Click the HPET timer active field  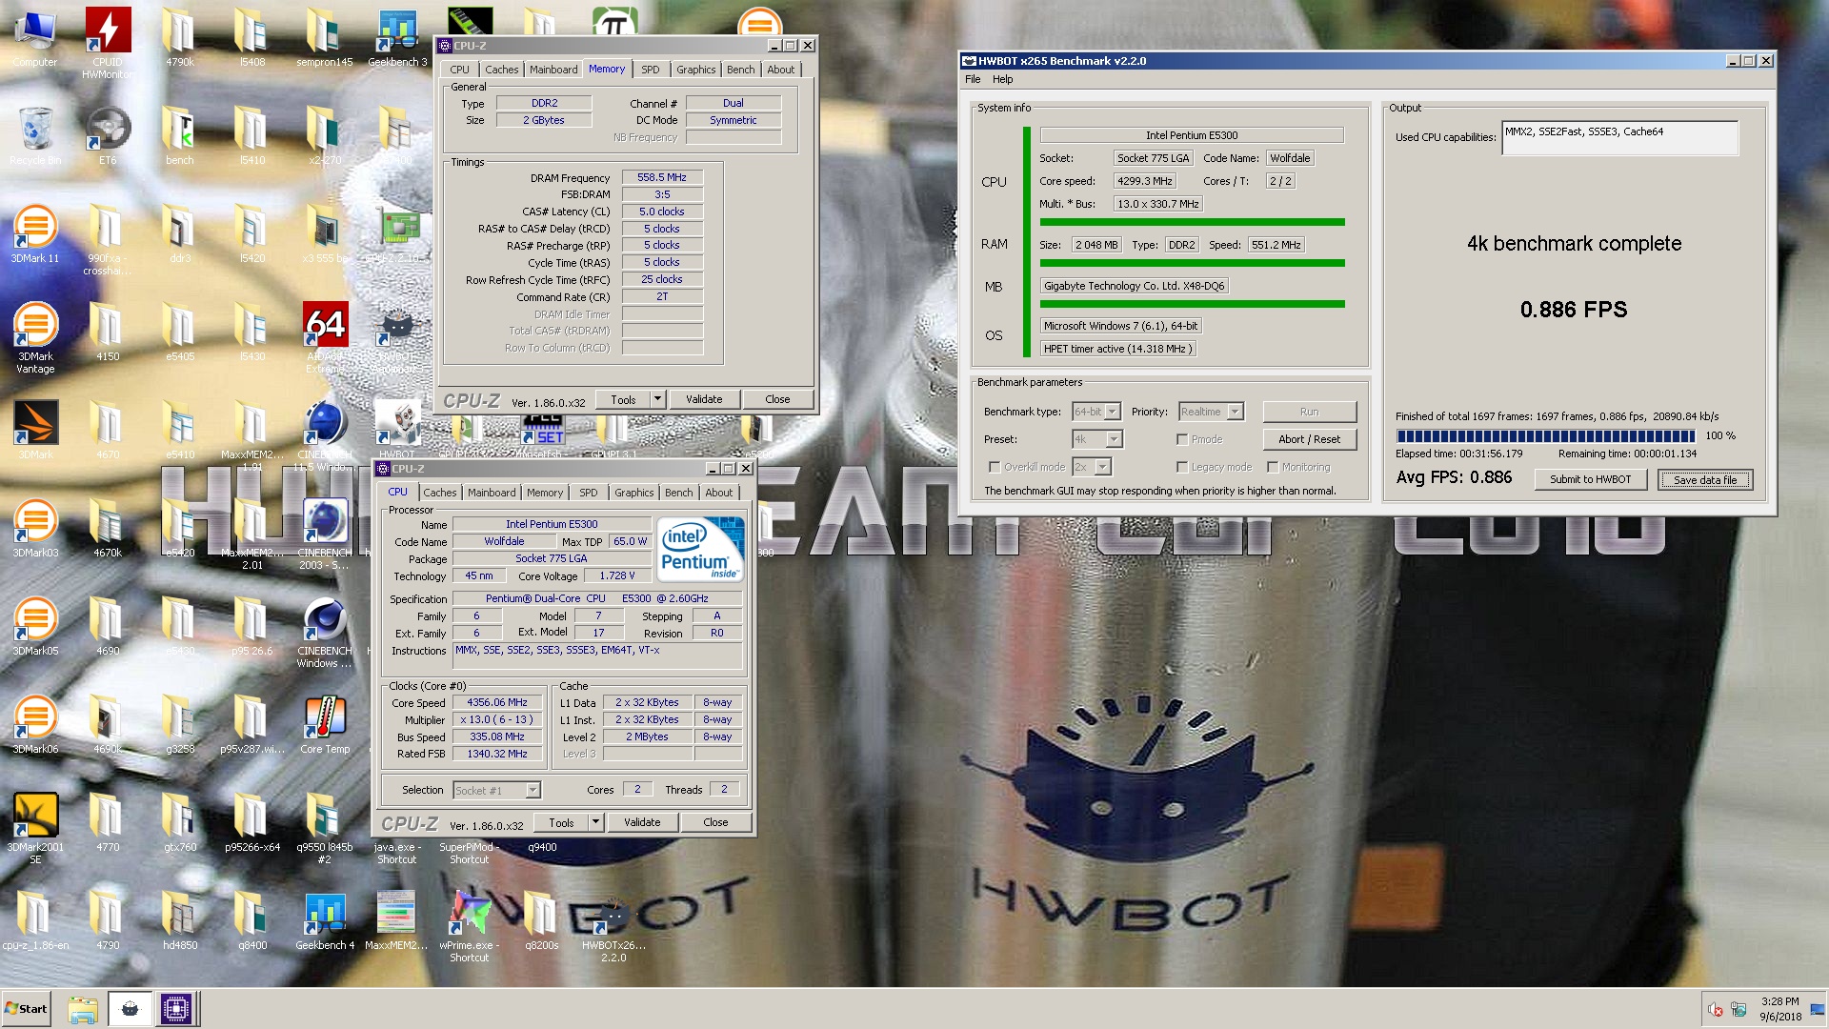pyautogui.click(x=1117, y=349)
